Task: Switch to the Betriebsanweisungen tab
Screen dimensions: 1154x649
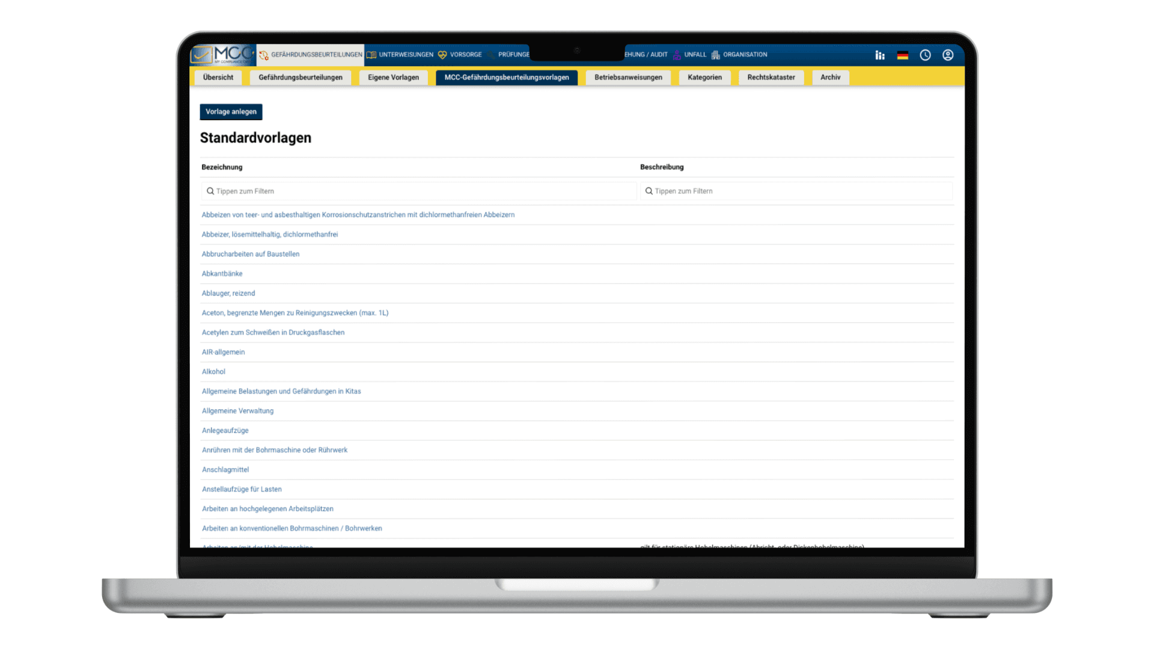Action: 629,78
